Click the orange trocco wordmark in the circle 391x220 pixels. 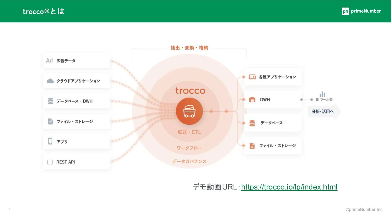click(190, 91)
